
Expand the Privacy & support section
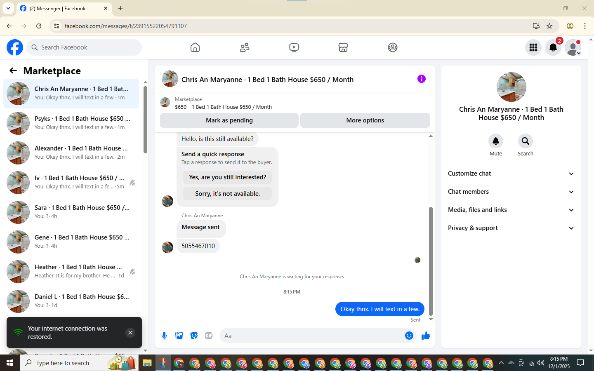(x=511, y=228)
